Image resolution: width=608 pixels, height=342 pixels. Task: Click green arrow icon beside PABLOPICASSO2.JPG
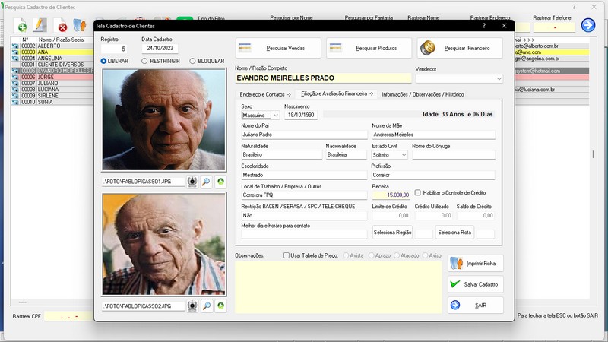coord(220,306)
